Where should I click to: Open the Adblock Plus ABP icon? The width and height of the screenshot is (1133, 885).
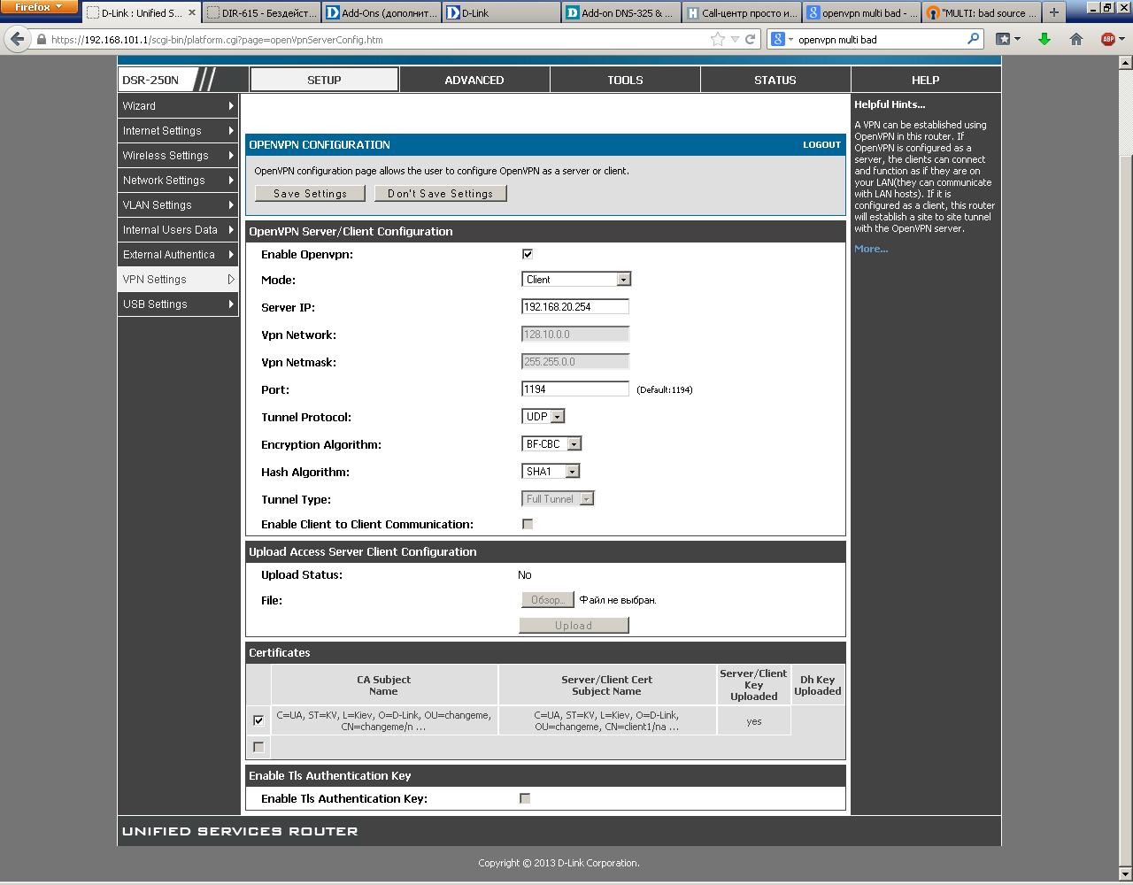[1107, 39]
